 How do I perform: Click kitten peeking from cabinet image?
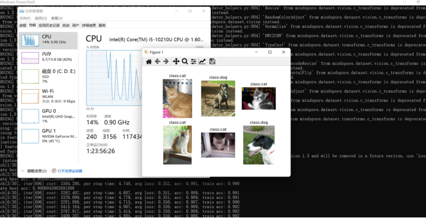[218, 145]
